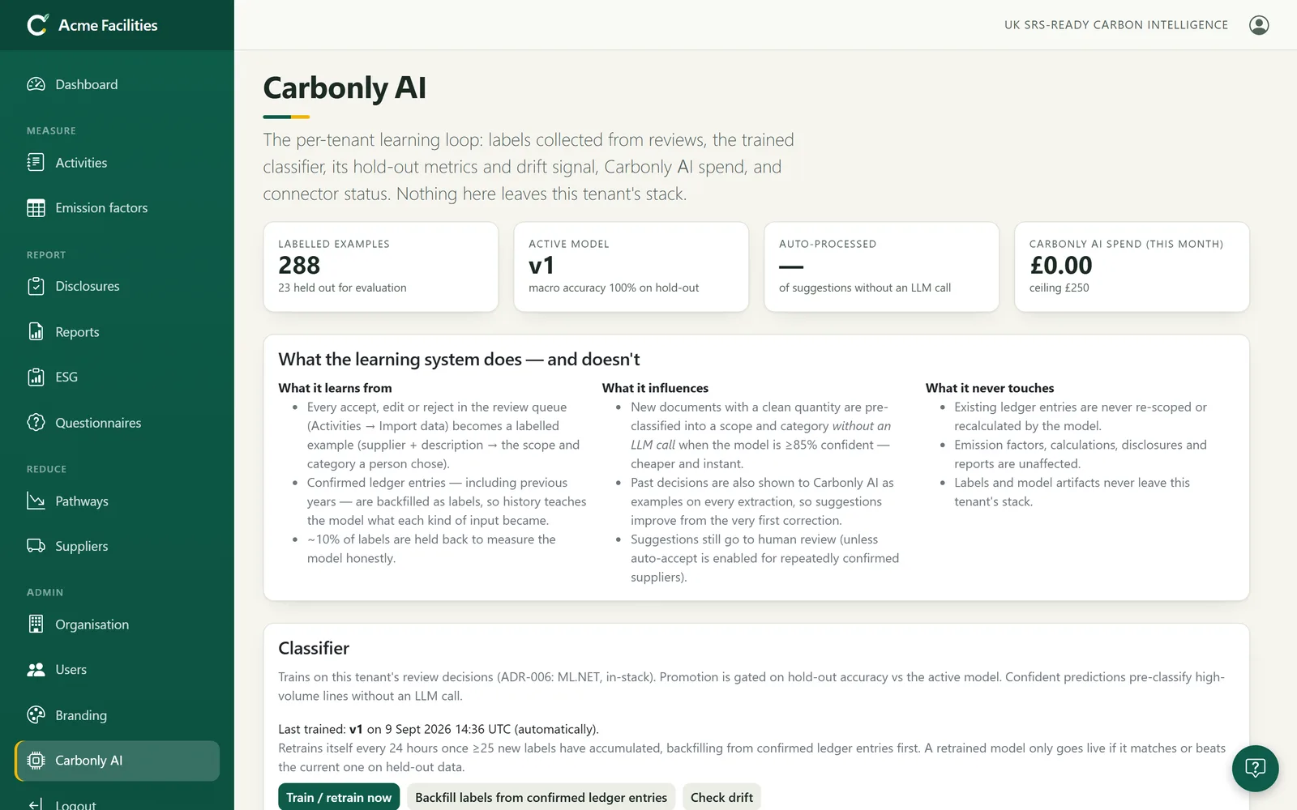The height and width of the screenshot is (810, 1297).
Task: Click the Active Model v1 card
Action: (x=631, y=266)
